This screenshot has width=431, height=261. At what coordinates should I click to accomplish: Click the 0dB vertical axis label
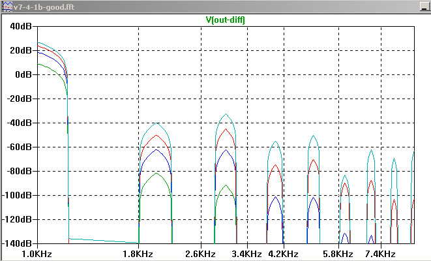click(x=23, y=74)
